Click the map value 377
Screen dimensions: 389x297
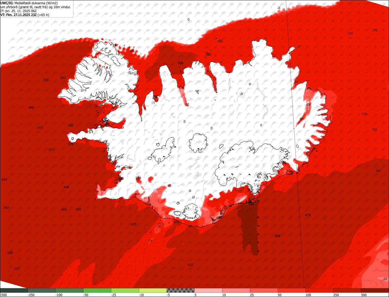[51, 150]
